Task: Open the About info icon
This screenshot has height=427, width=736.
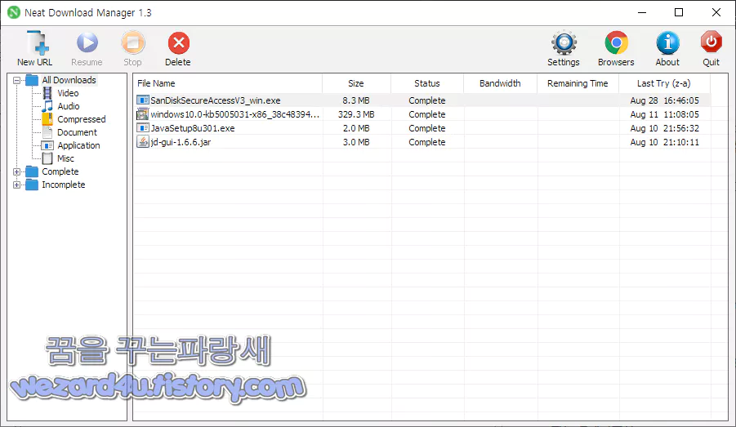Action: coord(667,42)
